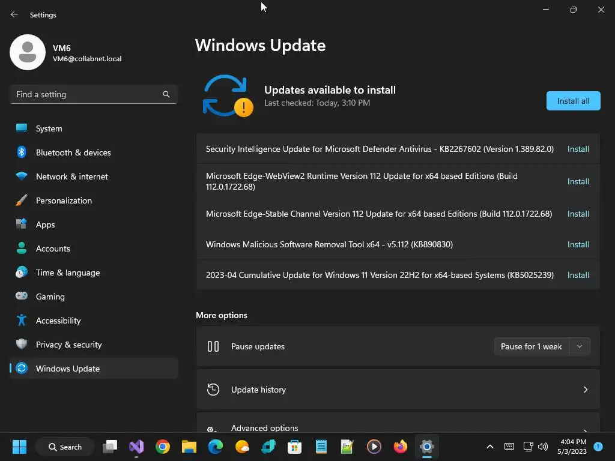Click the Settings gear taskbar icon
Image resolution: width=615 pixels, height=461 pixels.
(427, 447)
